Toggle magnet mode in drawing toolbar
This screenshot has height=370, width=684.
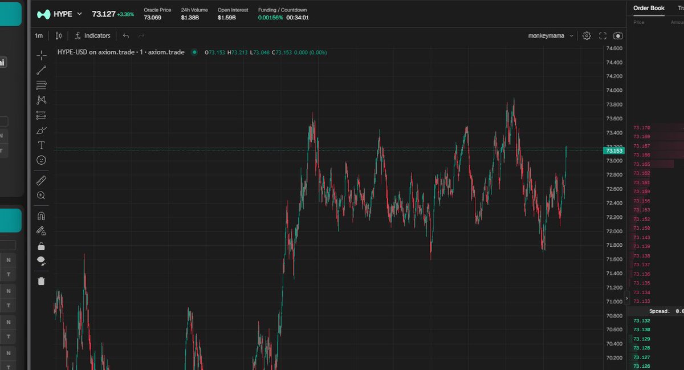click(x=41, y=216)
